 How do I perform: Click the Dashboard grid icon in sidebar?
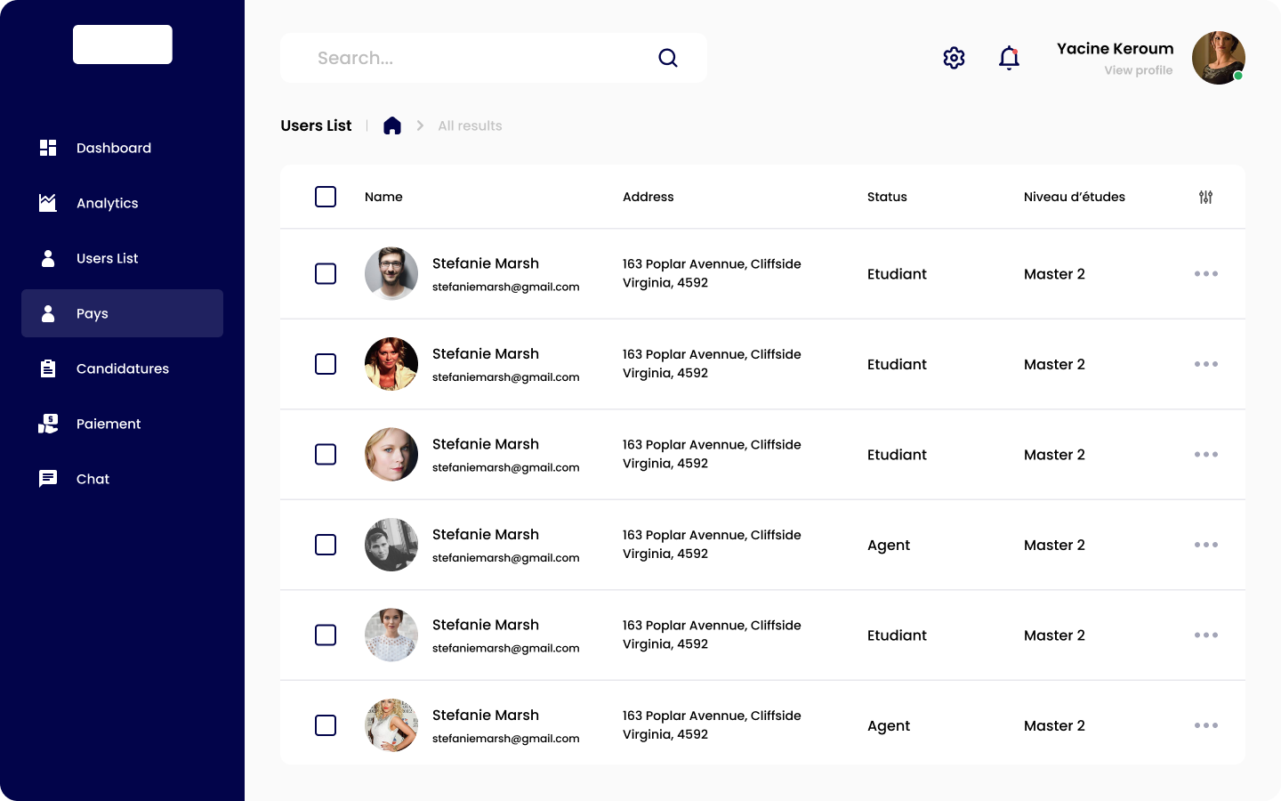(48, 148)
